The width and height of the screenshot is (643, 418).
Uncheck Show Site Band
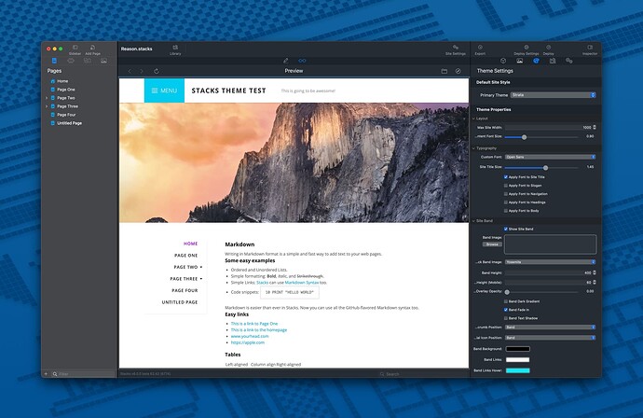506,229
